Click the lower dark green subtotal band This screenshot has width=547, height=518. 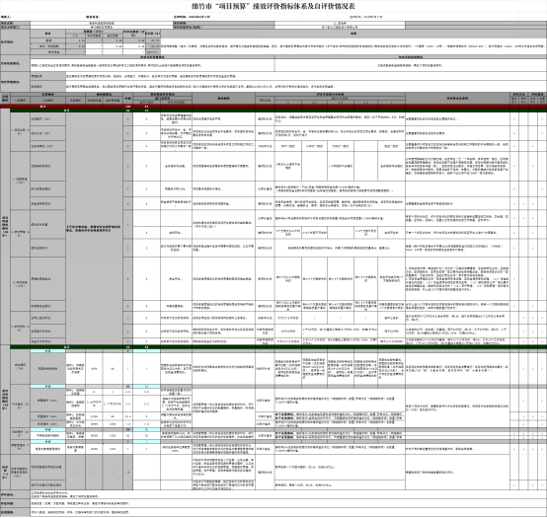(278, 347)
